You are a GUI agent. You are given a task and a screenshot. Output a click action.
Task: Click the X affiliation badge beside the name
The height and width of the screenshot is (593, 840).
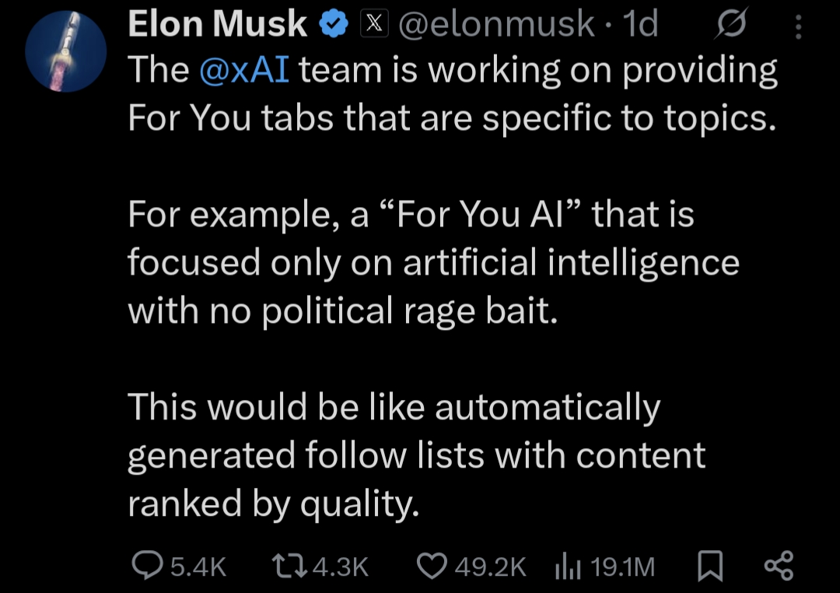[373, 26]
